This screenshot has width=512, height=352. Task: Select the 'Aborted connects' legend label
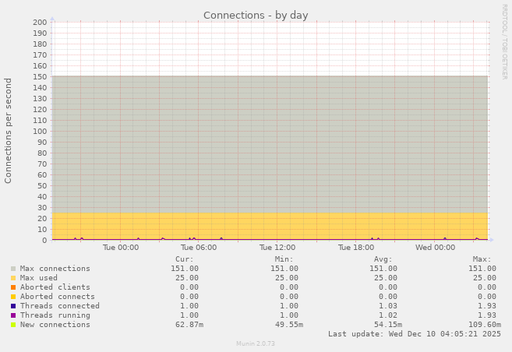coord(57,297)
